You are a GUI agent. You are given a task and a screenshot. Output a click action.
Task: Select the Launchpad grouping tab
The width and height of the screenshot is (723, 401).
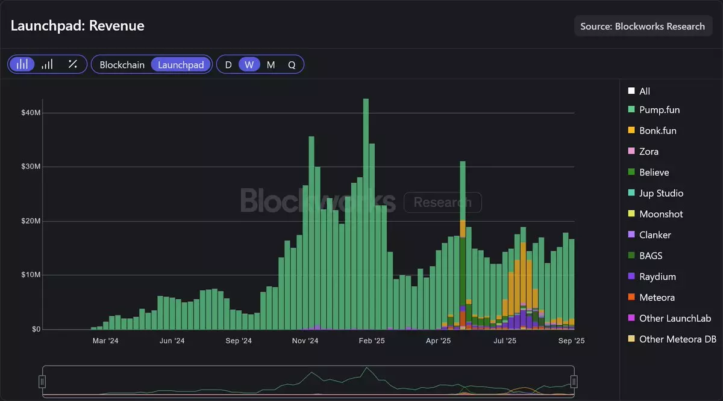click(x=181, y=64)
